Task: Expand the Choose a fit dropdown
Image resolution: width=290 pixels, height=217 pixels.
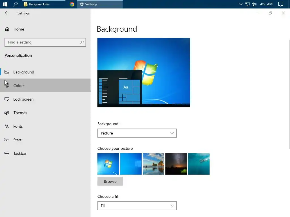Action: tap(137, 206)
